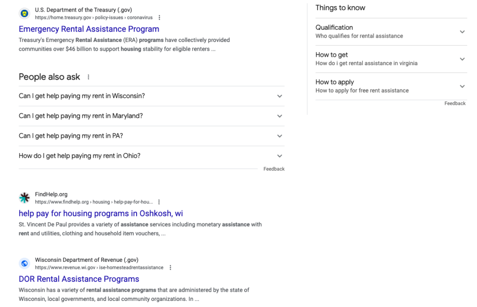Click Feedback under Things to know panel
This screenshot has height=307, width=477.
(455, 103)
